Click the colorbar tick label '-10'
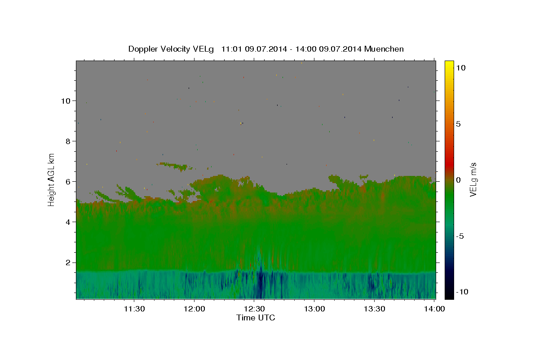This screenshot has height=359, width=539. click(x=462, y=292)
